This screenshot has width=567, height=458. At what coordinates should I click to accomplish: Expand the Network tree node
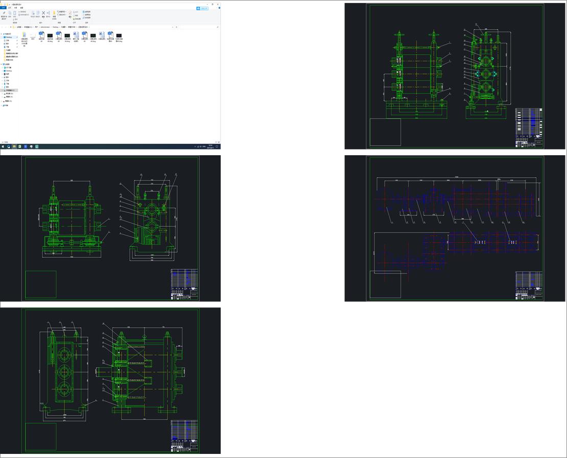pos(2,105)
